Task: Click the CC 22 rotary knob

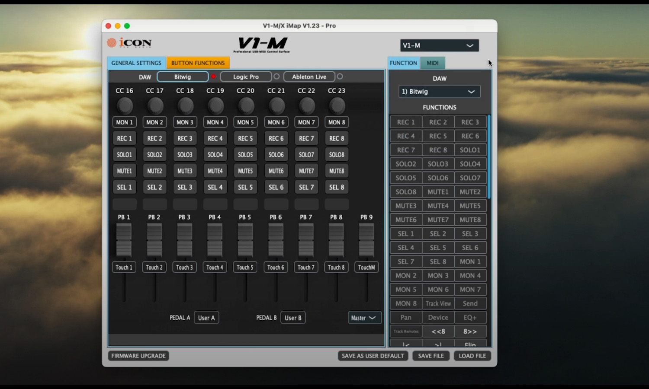Action: click(x=306, y=105)
